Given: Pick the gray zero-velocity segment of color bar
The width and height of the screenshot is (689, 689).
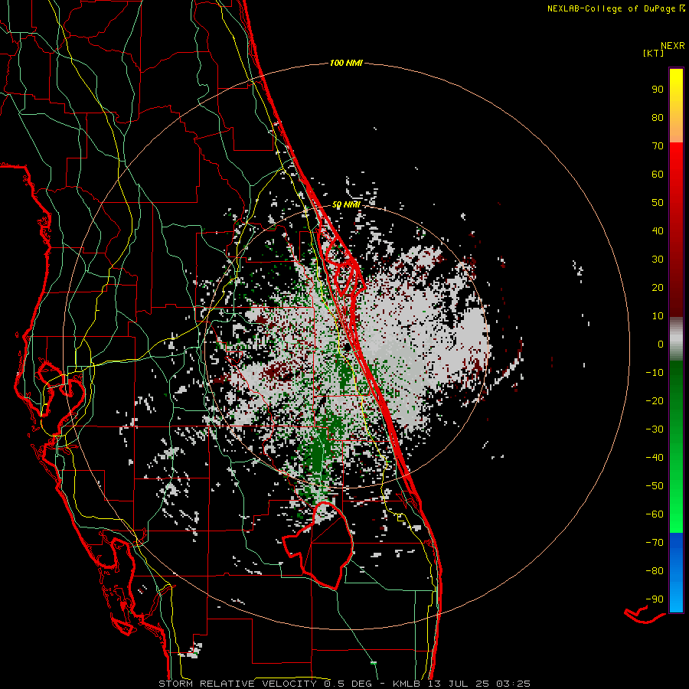Looking at the screenshot, I should (676, 339).
